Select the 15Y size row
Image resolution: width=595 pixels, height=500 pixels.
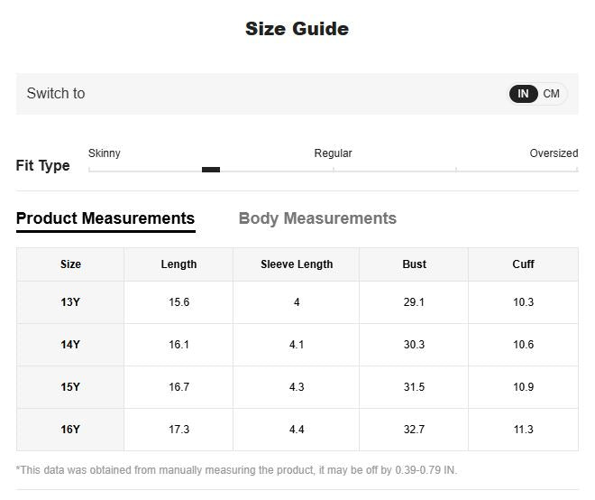(x=297, y=387)
